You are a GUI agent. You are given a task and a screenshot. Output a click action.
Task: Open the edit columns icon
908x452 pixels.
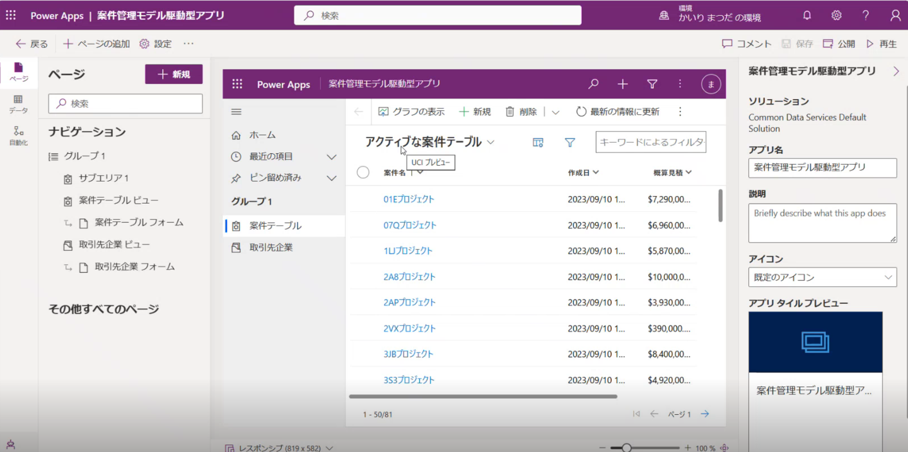[538, 142]
